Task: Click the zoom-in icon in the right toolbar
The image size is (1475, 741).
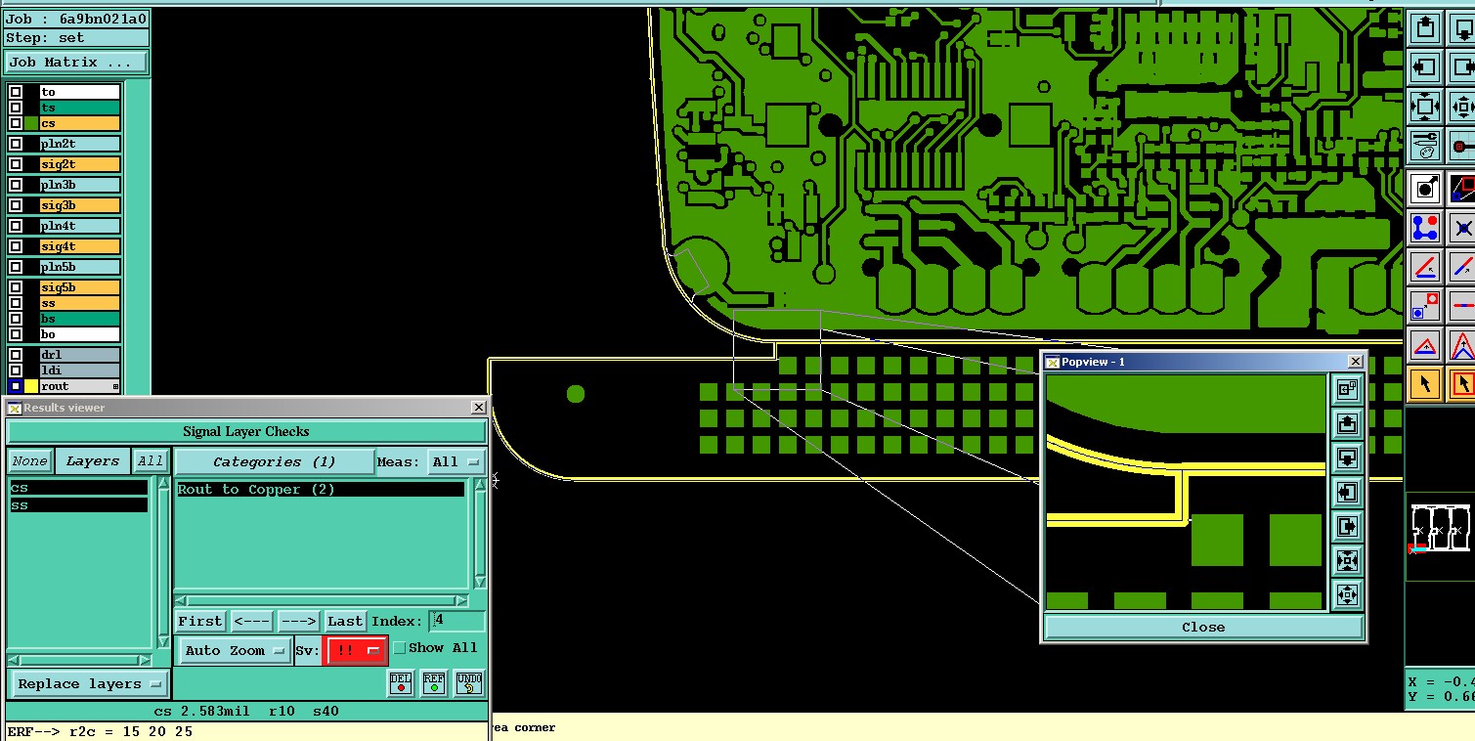Action: 1425,107
